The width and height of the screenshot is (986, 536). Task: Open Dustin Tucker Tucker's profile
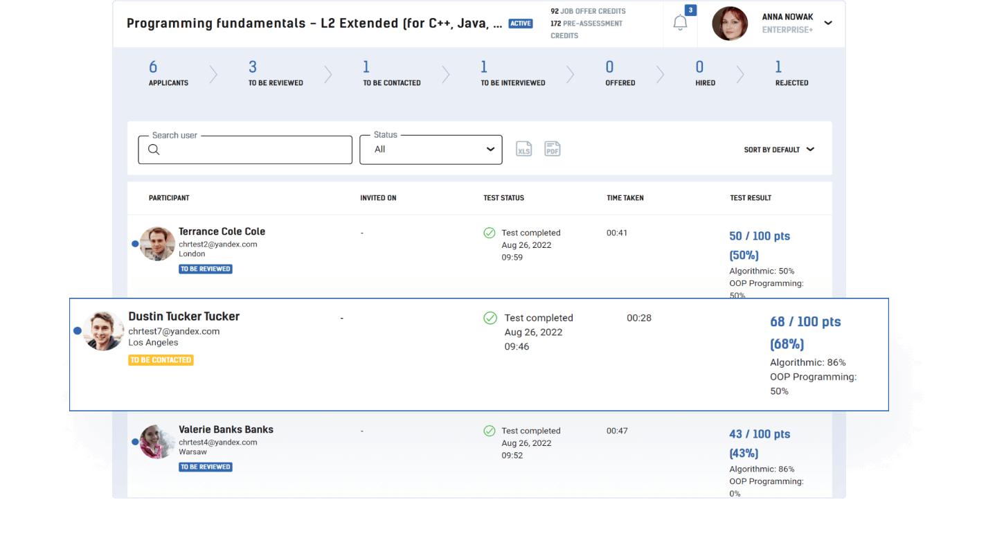(183, 316)
